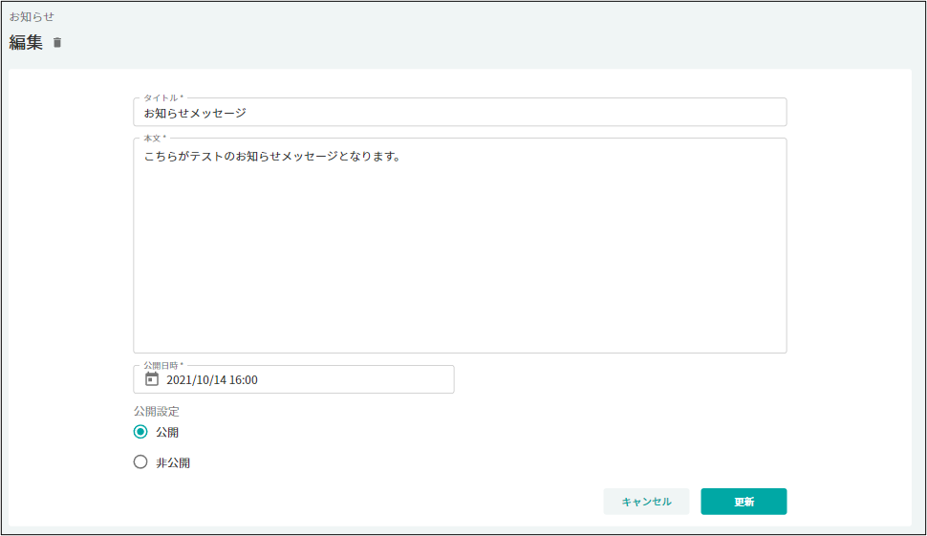
Task: Click the タイトル field label
Action: (x=162, y=98)
